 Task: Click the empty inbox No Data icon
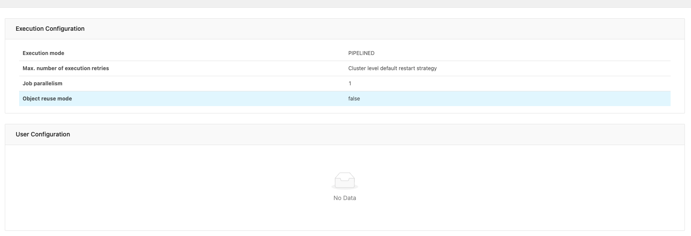click(x=344, y=181)
